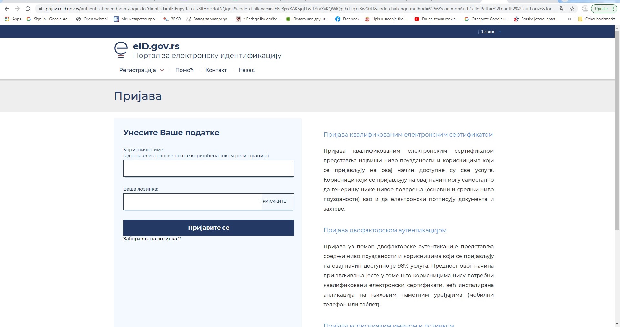Open the Facebook bookmark
Screen dimensions: 620x327
pyautogui.click(x=347, y=19)
